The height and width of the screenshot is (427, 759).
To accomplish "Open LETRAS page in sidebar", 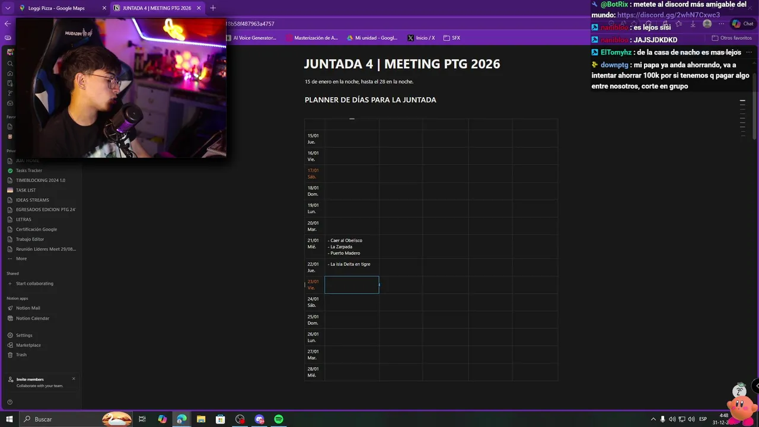I will click(42, 219).
